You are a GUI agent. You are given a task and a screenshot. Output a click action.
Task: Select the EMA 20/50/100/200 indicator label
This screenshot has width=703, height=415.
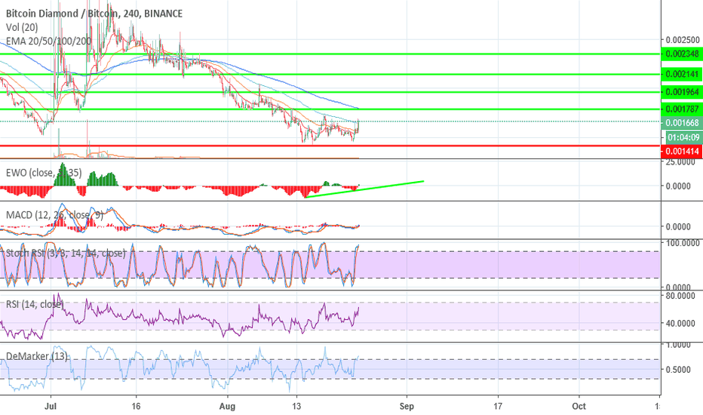(x=48, y=41)
